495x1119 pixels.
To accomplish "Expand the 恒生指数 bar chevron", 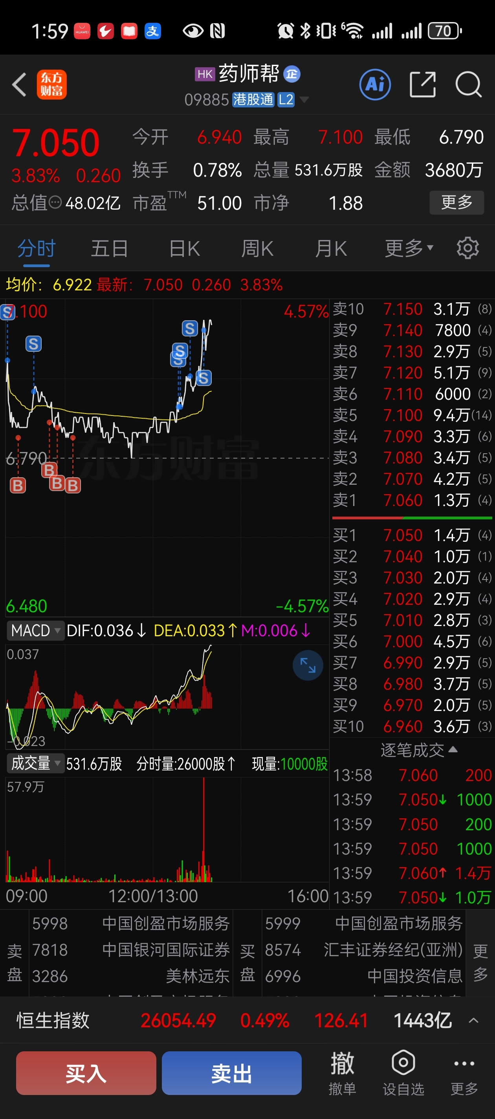I will [x=474, y=1021].
